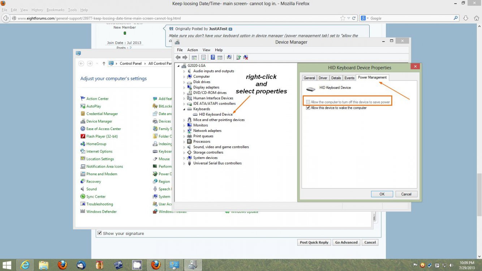Open Thunderbird from the taskbar

[81, 265]
